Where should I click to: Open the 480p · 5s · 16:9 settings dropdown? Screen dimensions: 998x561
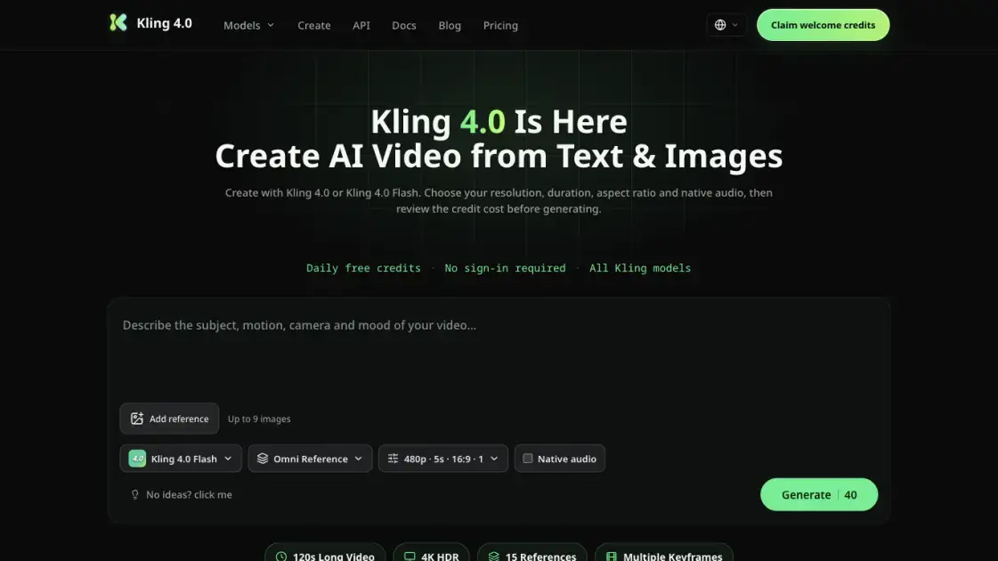pyautogui.click(x=443, y=459)
